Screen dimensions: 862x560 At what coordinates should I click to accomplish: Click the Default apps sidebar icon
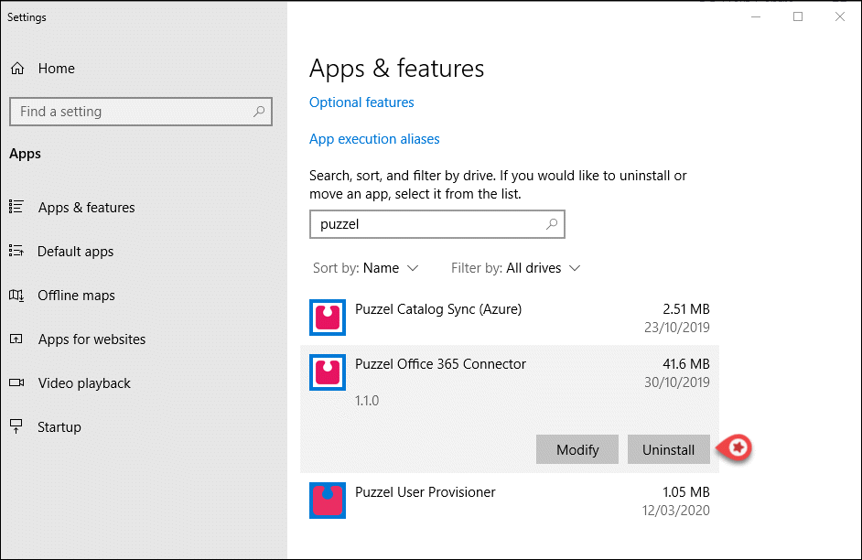click(16, 252)
